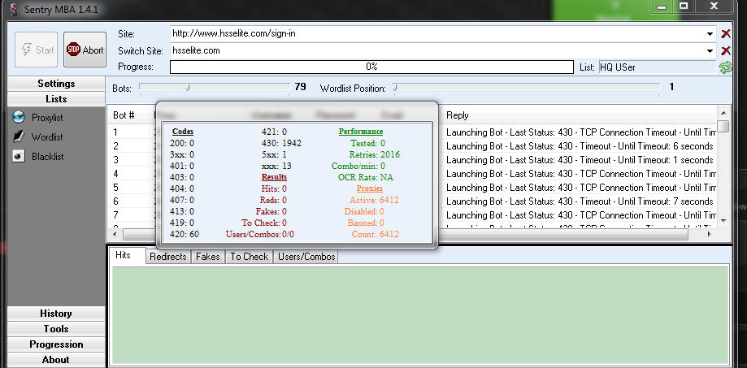Click the horizontal scrollbar right arrow
The width and height of the screenshot is (747, 368).
coord(710,234)
